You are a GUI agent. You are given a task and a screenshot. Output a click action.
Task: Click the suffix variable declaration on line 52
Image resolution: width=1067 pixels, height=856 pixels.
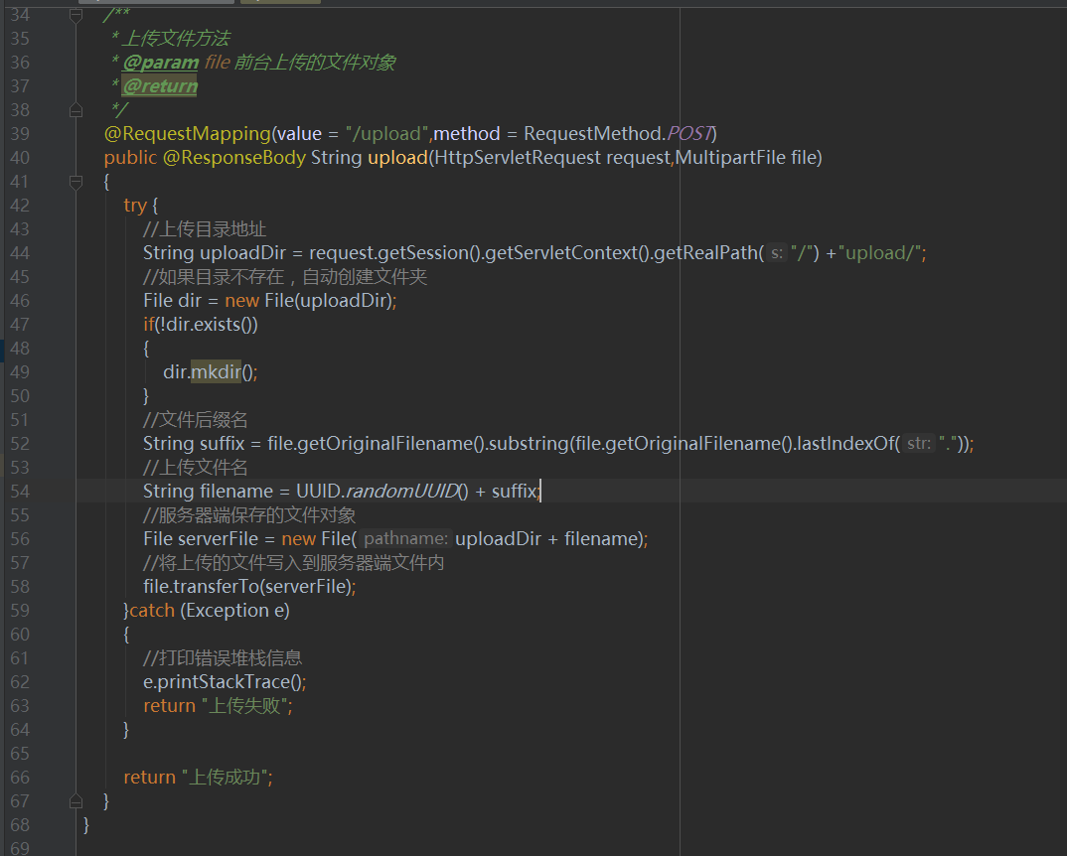[x=222, y=444]
